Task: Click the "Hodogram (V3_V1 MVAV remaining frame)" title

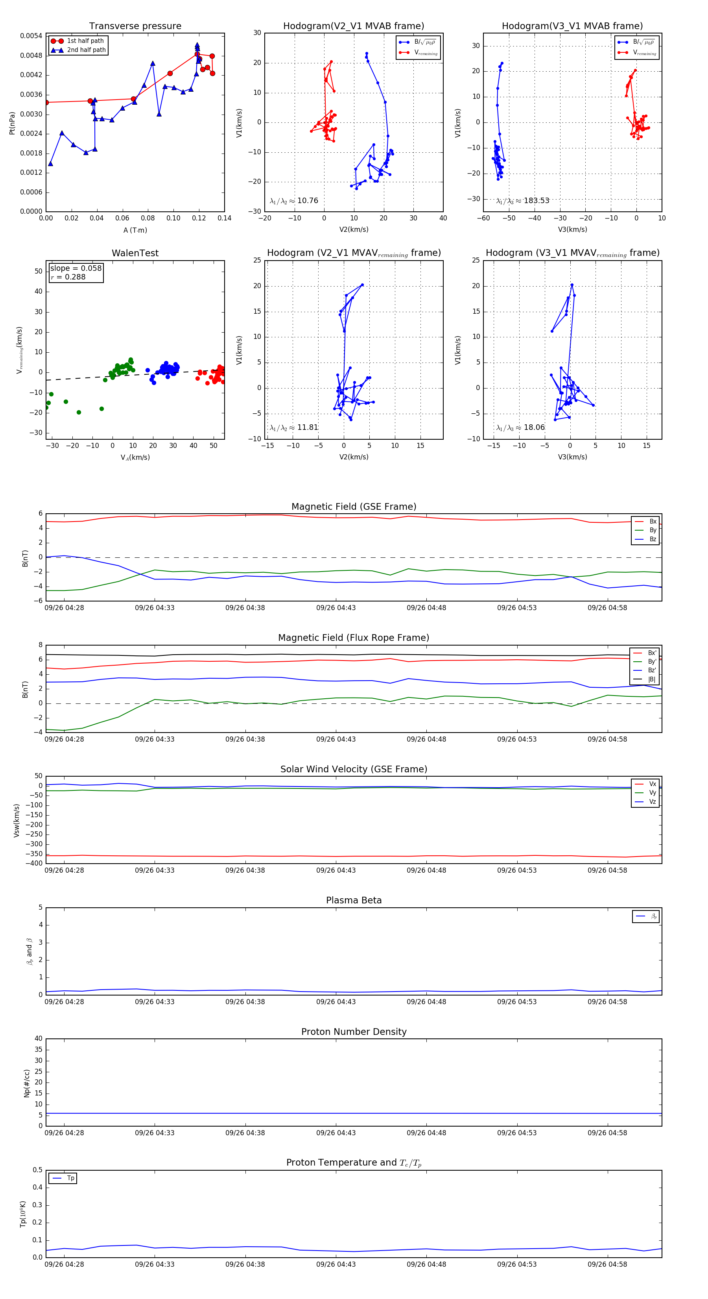Action: point(572,253)
